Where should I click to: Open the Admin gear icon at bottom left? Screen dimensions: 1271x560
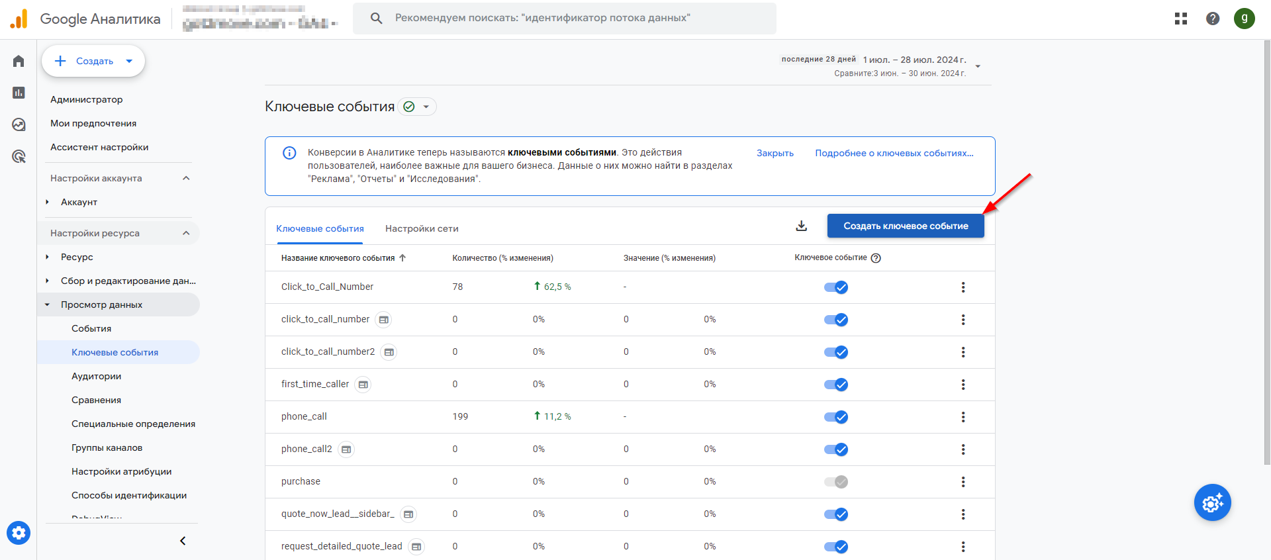point(19,532)
